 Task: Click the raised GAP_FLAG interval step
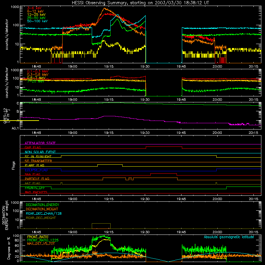(164, 147)
